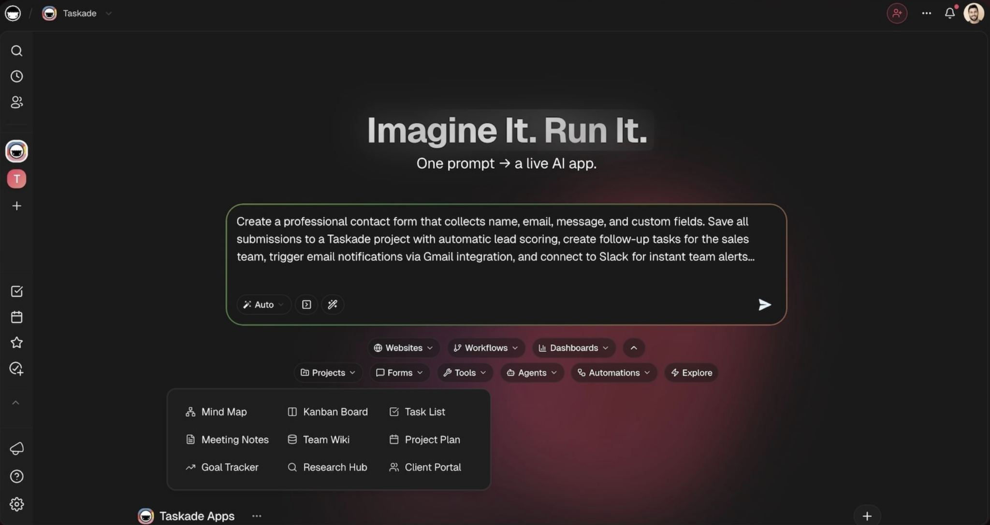Screen dimensions: 990x525
Task: Open starred favorites icon
Action: click(x=16, y=343)
